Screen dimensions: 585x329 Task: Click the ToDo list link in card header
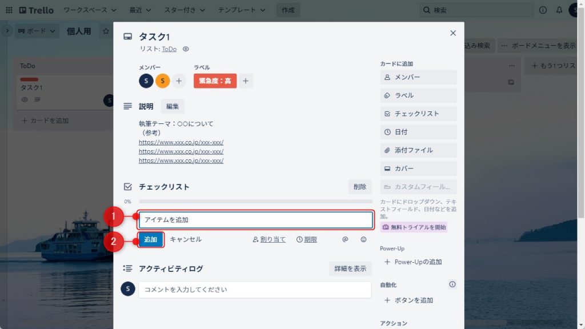169,49
